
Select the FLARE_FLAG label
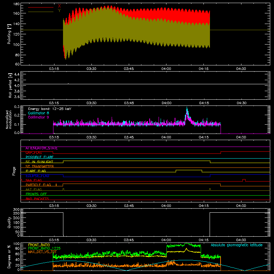[x=36, y=171]
